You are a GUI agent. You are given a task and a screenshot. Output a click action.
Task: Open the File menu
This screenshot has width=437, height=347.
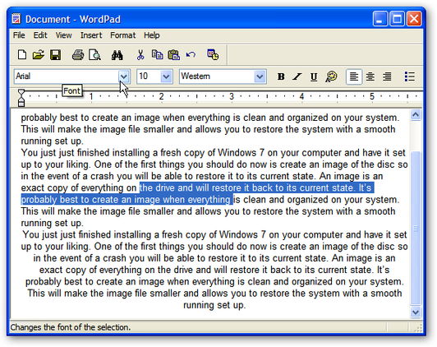19,35
